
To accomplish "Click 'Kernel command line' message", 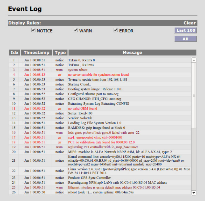I will [x=126, y=161].
